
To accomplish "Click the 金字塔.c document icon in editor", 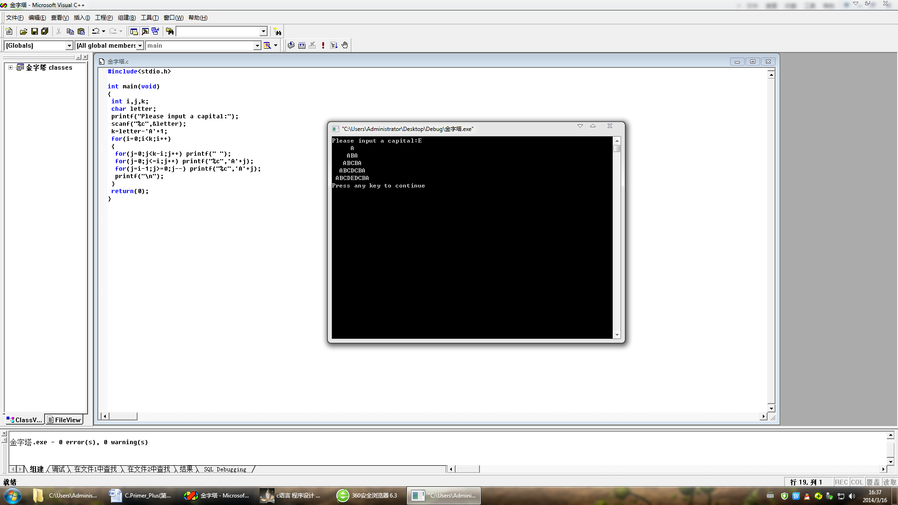I will click(x=101, y=61).
